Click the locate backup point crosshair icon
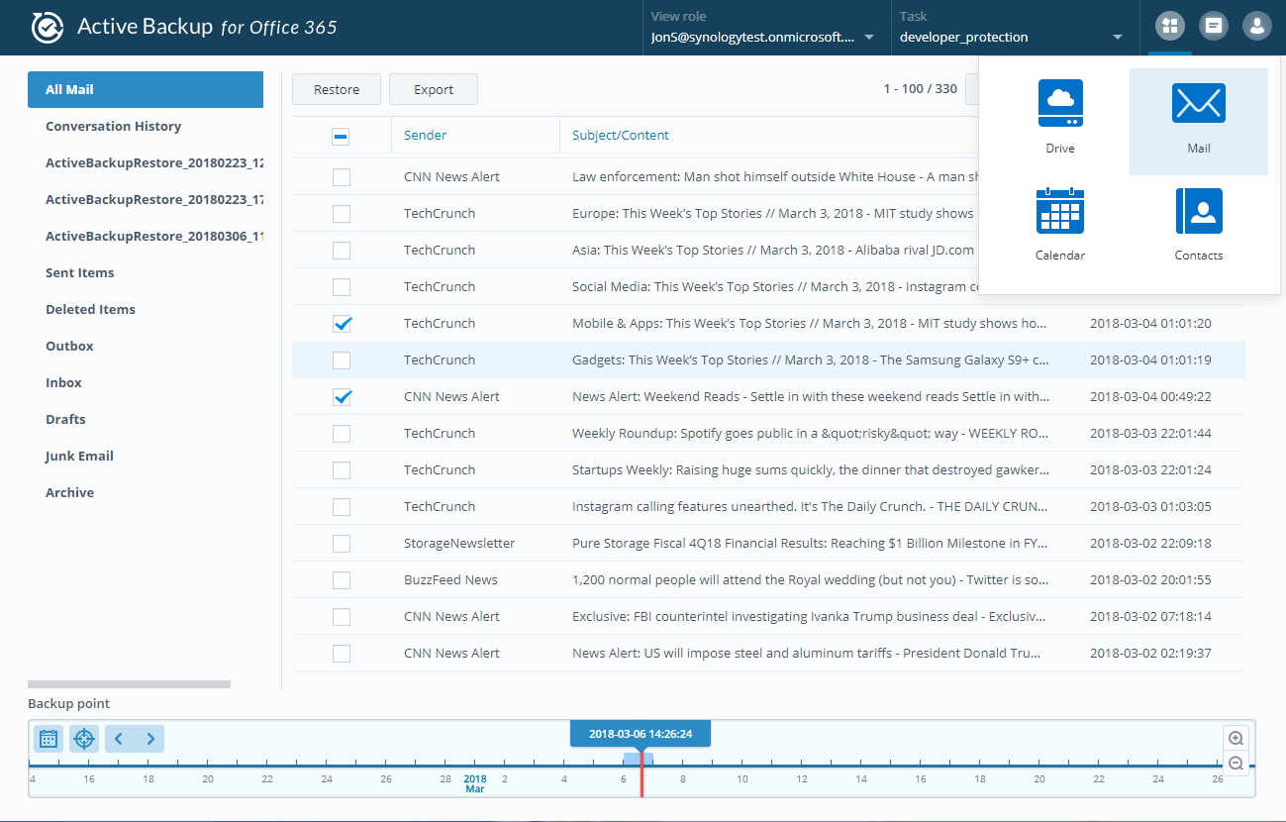This screenshot has height=822, width=1286. [83, 738]
